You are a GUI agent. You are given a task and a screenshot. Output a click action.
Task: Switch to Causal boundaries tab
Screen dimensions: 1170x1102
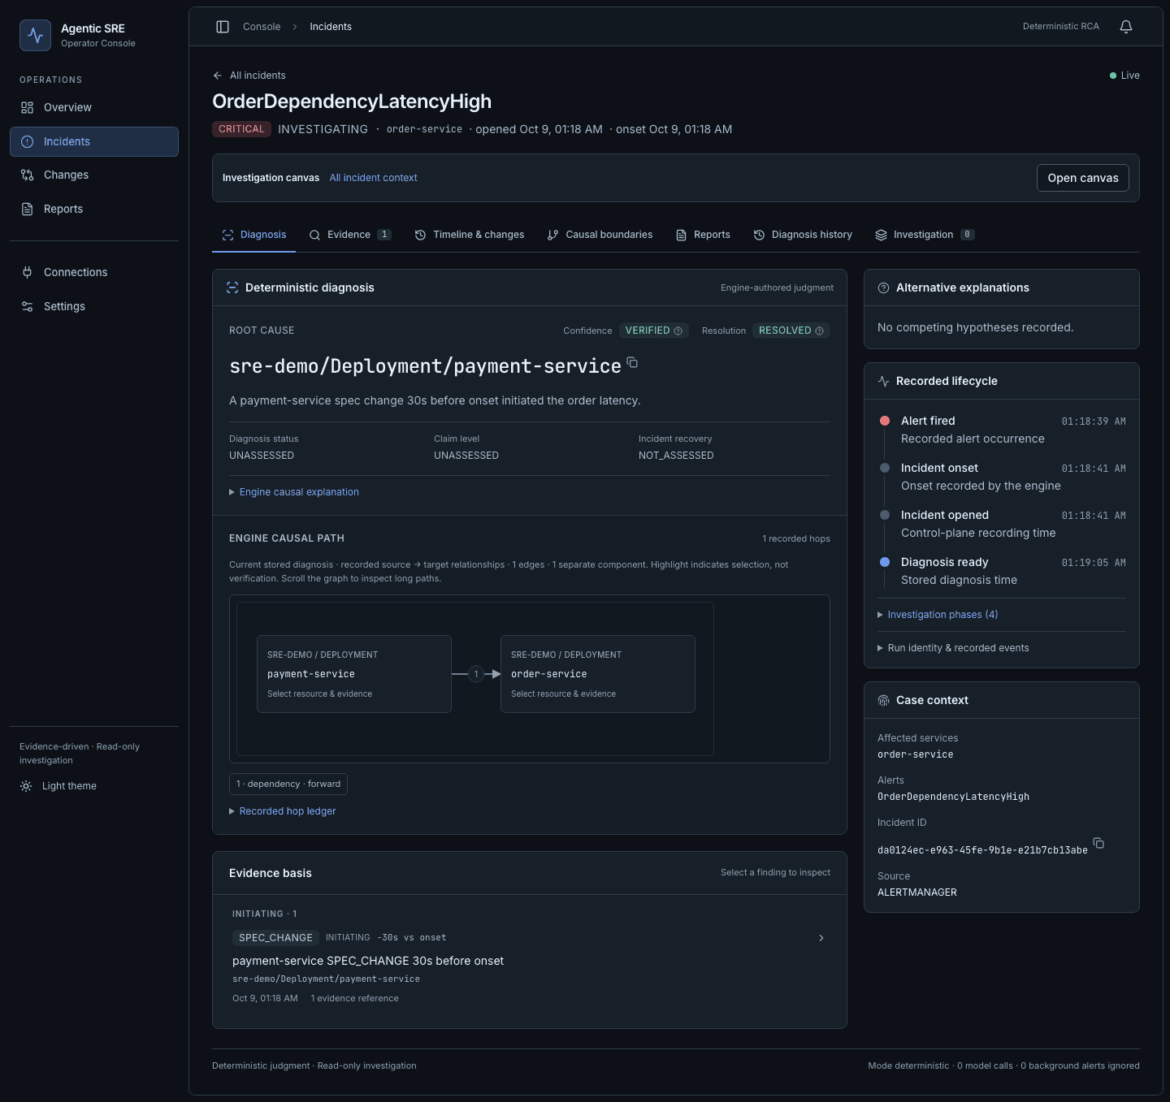(600, 235)
